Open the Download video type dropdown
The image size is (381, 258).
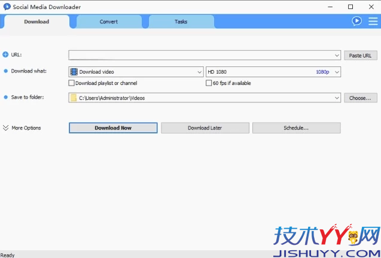(136, 72)
